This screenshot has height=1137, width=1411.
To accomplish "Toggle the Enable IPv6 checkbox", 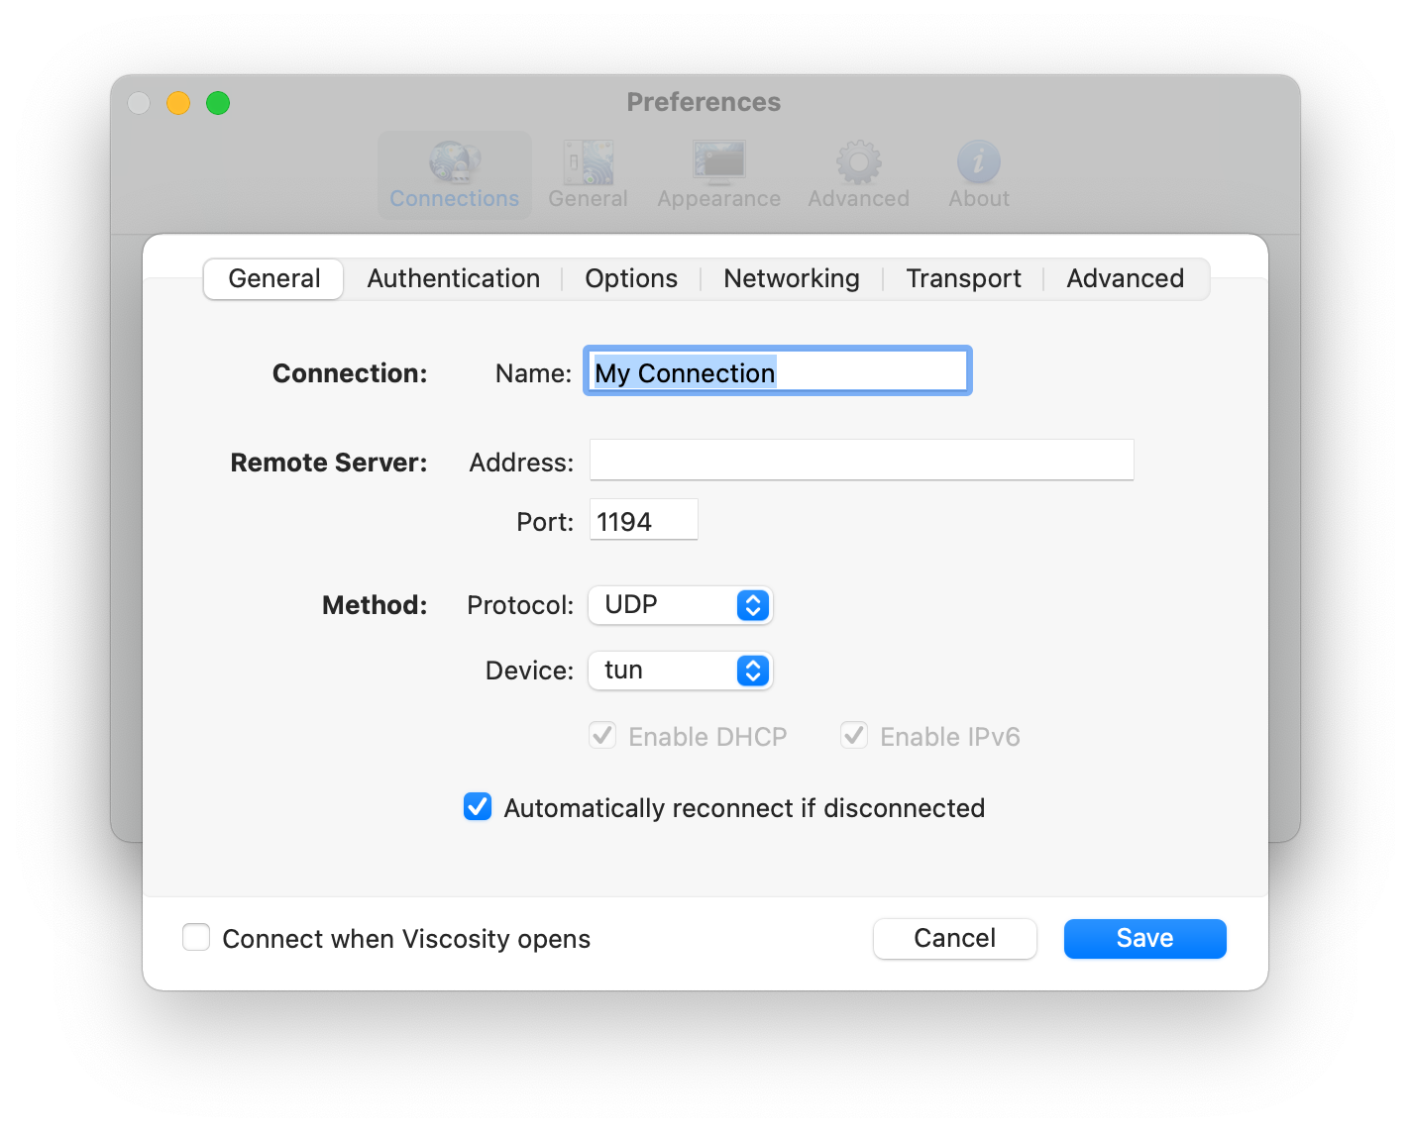I will 854,735.
